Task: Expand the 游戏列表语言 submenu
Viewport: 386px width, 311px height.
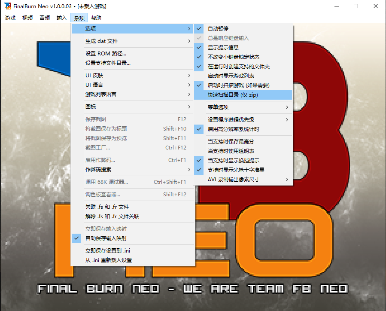Action: (x=132, y=95)
